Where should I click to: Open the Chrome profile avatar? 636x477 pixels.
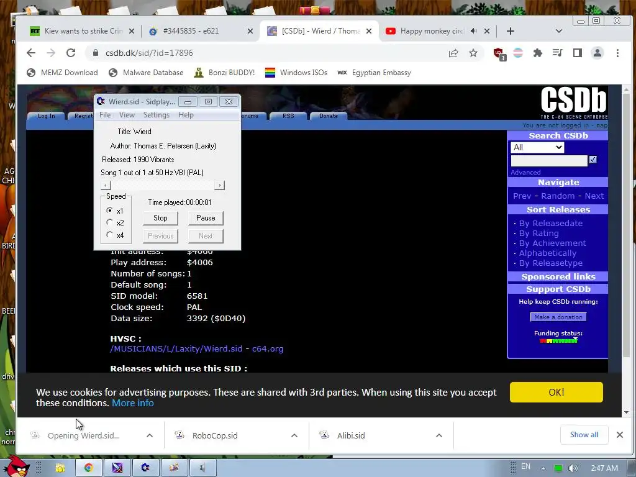(597, 53)
